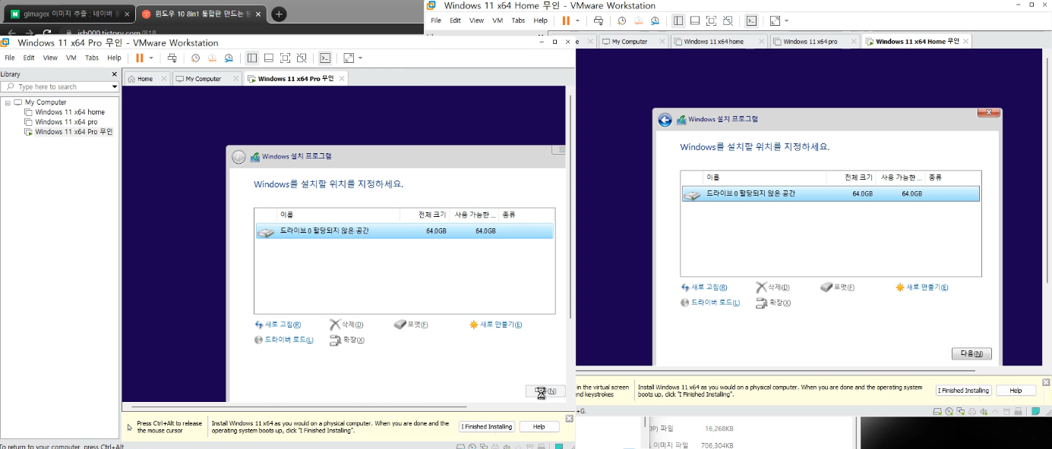
Task: Open the Help menu in Home 무인 window
Action: (x=540, y=20)
